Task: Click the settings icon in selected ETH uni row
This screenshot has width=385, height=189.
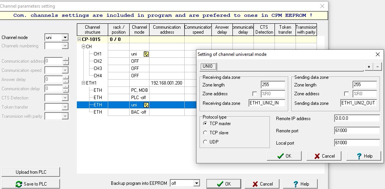Action: tap(146, 105)
